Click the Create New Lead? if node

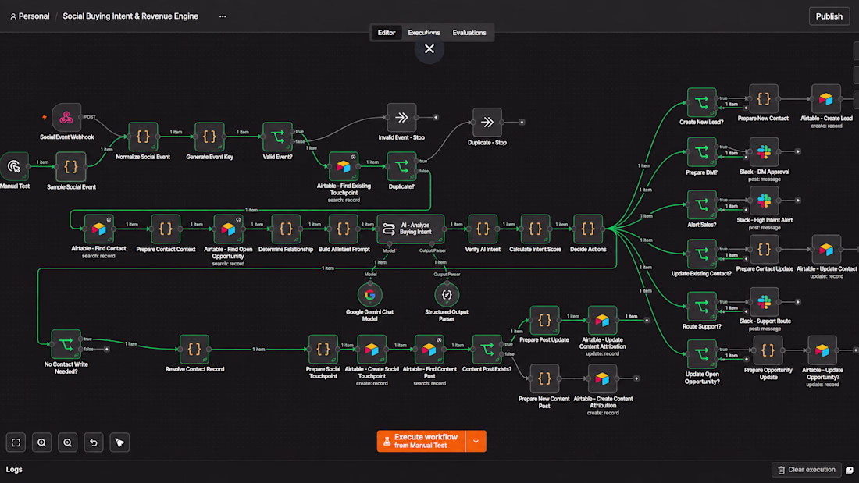coord(702,102)
